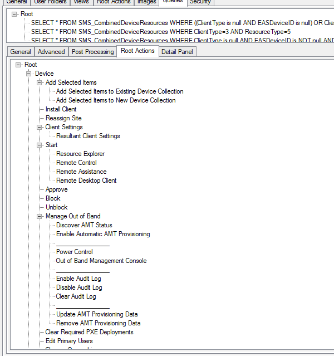The image size is (334, 356).
Task: Select Clear Audit Log
Action: pyautogui.click(x=76, y=296)
